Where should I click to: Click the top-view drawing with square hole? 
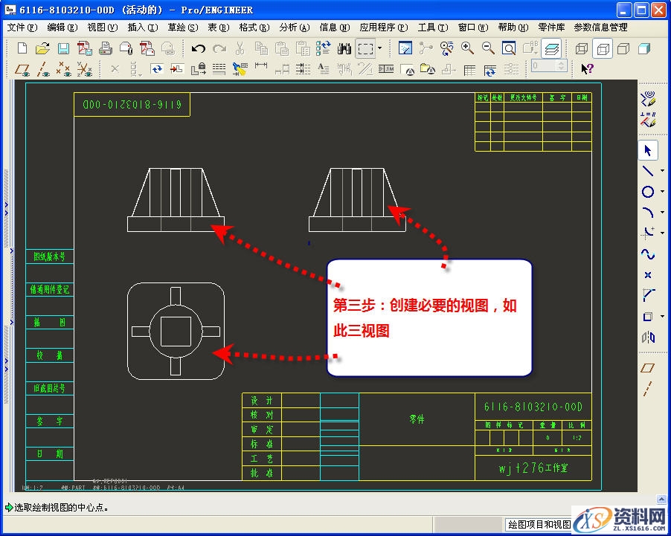(x=176, y=331)
